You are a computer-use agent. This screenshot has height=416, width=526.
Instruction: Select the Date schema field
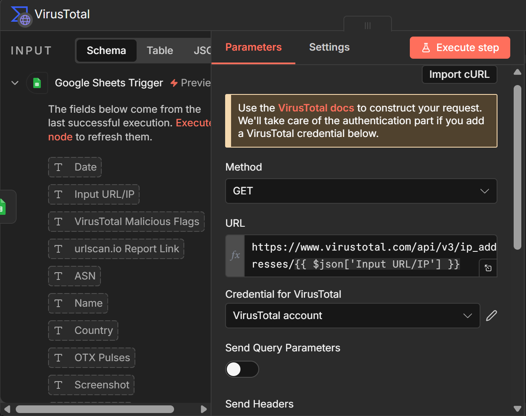click(x=75, y=167)
